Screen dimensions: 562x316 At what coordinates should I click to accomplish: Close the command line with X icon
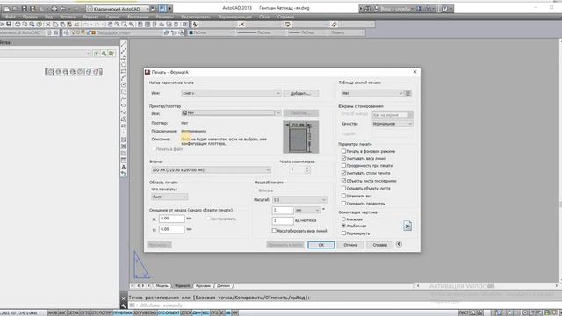[124, 298]
